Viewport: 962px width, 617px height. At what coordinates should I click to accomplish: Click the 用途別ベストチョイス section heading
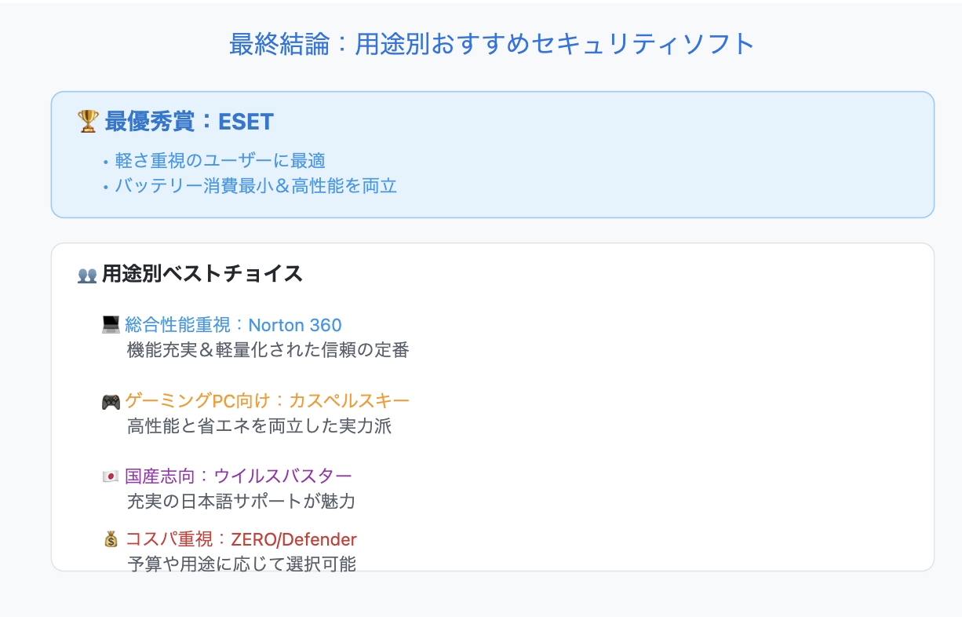coord(202,274)
